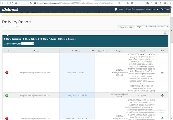Open tracking protection shield icon in address bar
This screenshot has height=120, width=173.
(31, 3)
